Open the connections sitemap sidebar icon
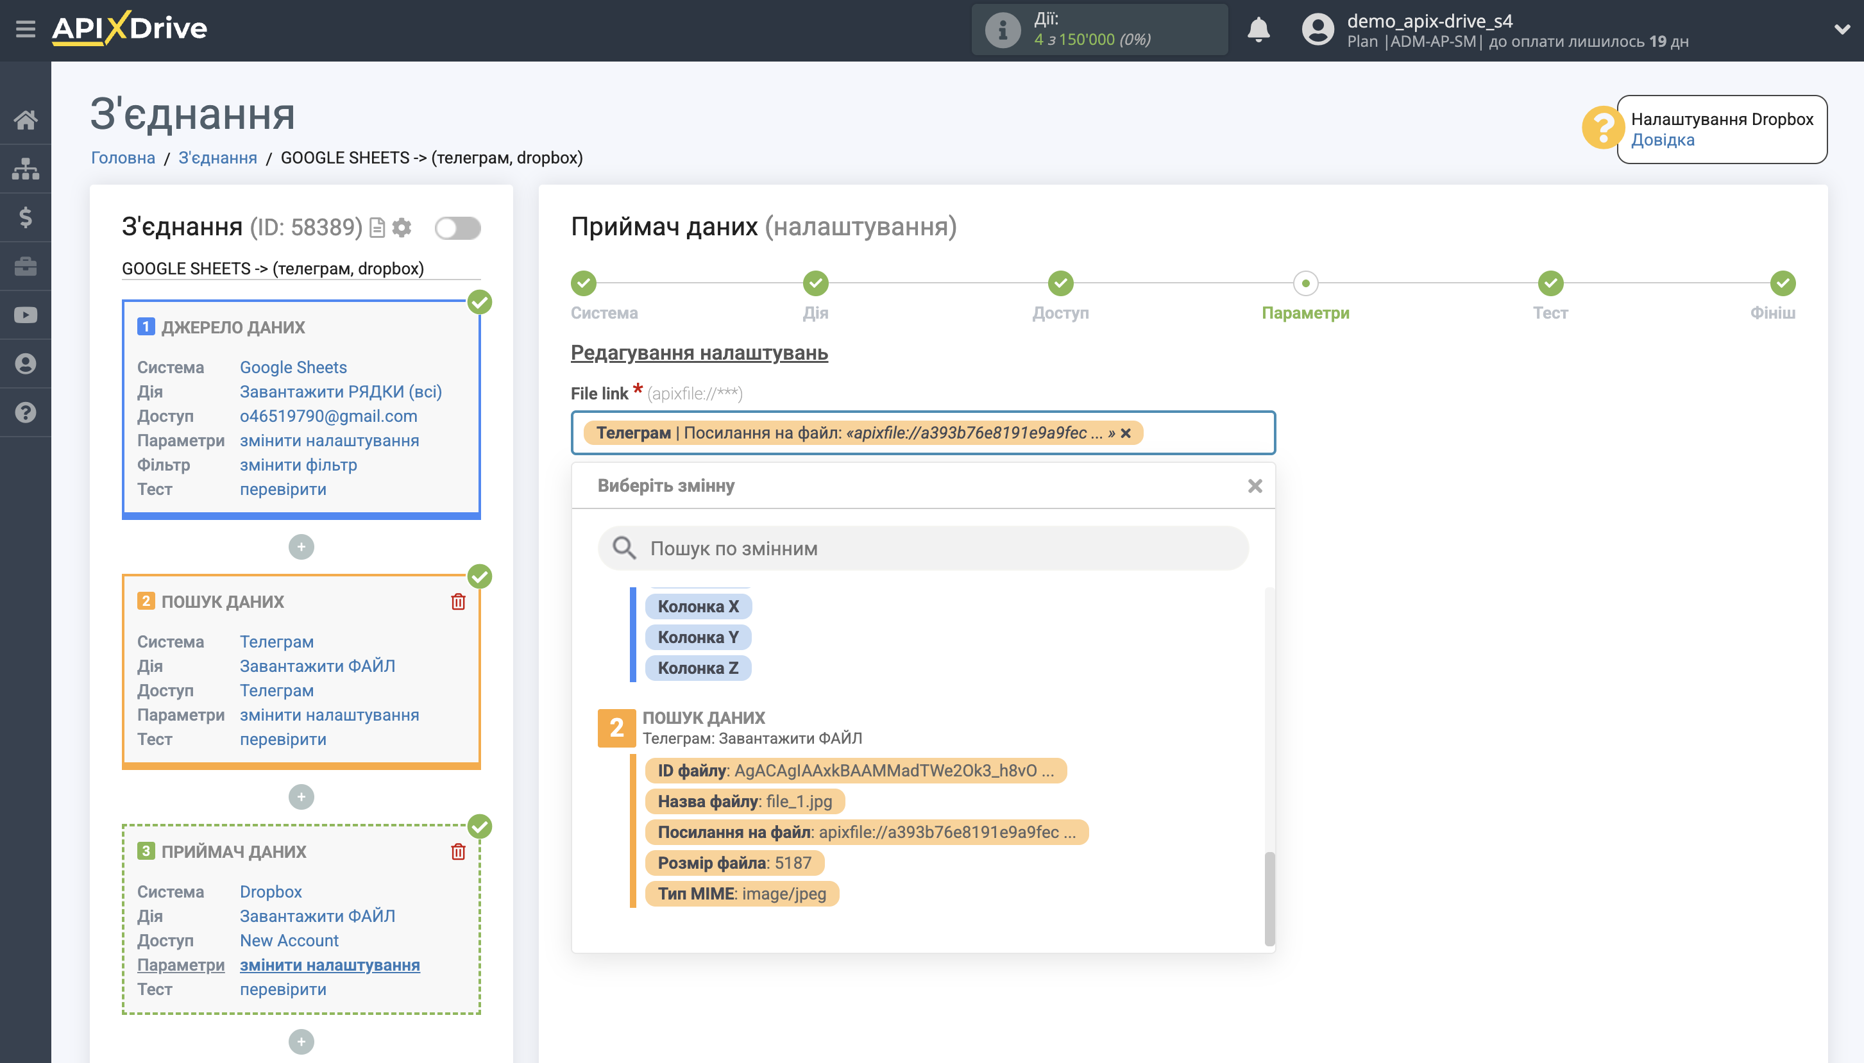1864x1063 pixels. [26, 169]
